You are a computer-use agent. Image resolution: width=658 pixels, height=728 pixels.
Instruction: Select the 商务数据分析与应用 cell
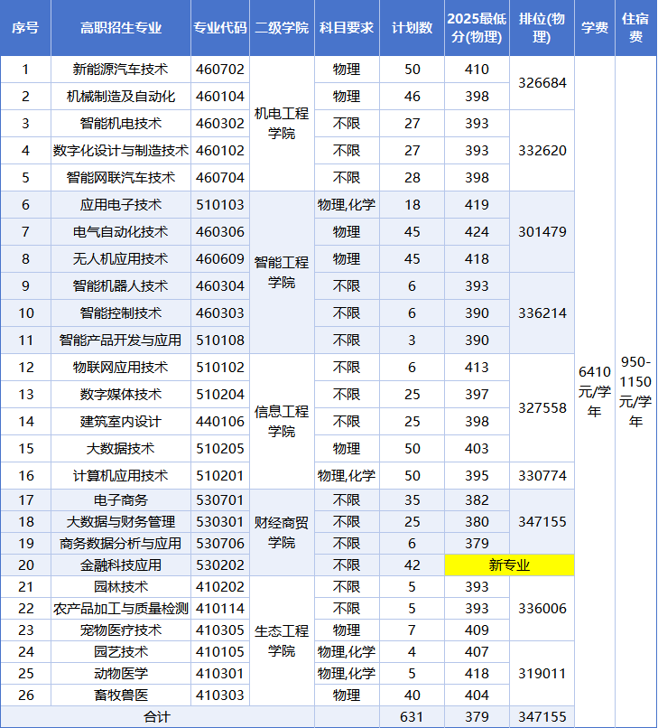point(121,543)
